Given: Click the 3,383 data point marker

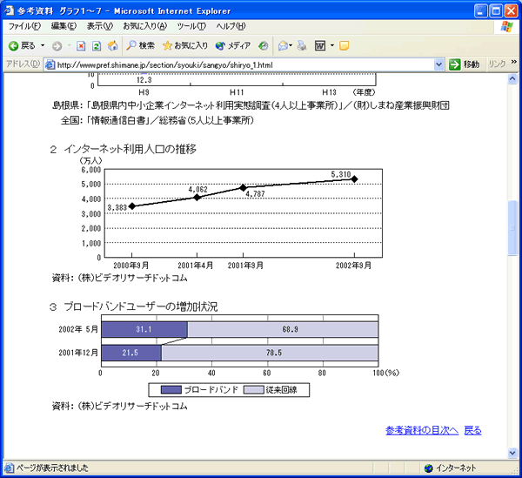Looking at the screenshot, I should (x=132, y=206).
